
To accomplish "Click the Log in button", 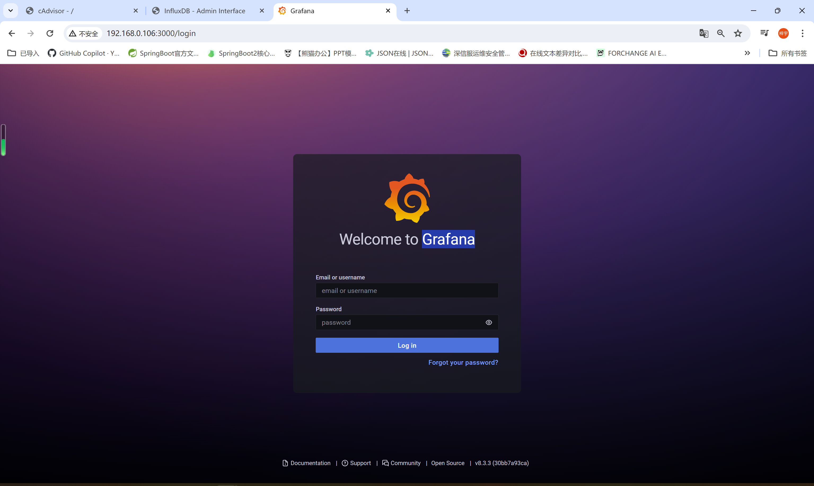I will (407, 345).
